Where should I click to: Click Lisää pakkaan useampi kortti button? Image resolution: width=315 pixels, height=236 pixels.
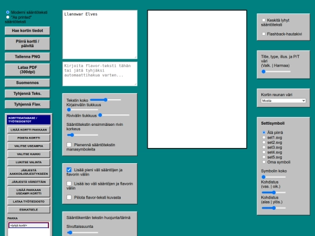(29, 192)
